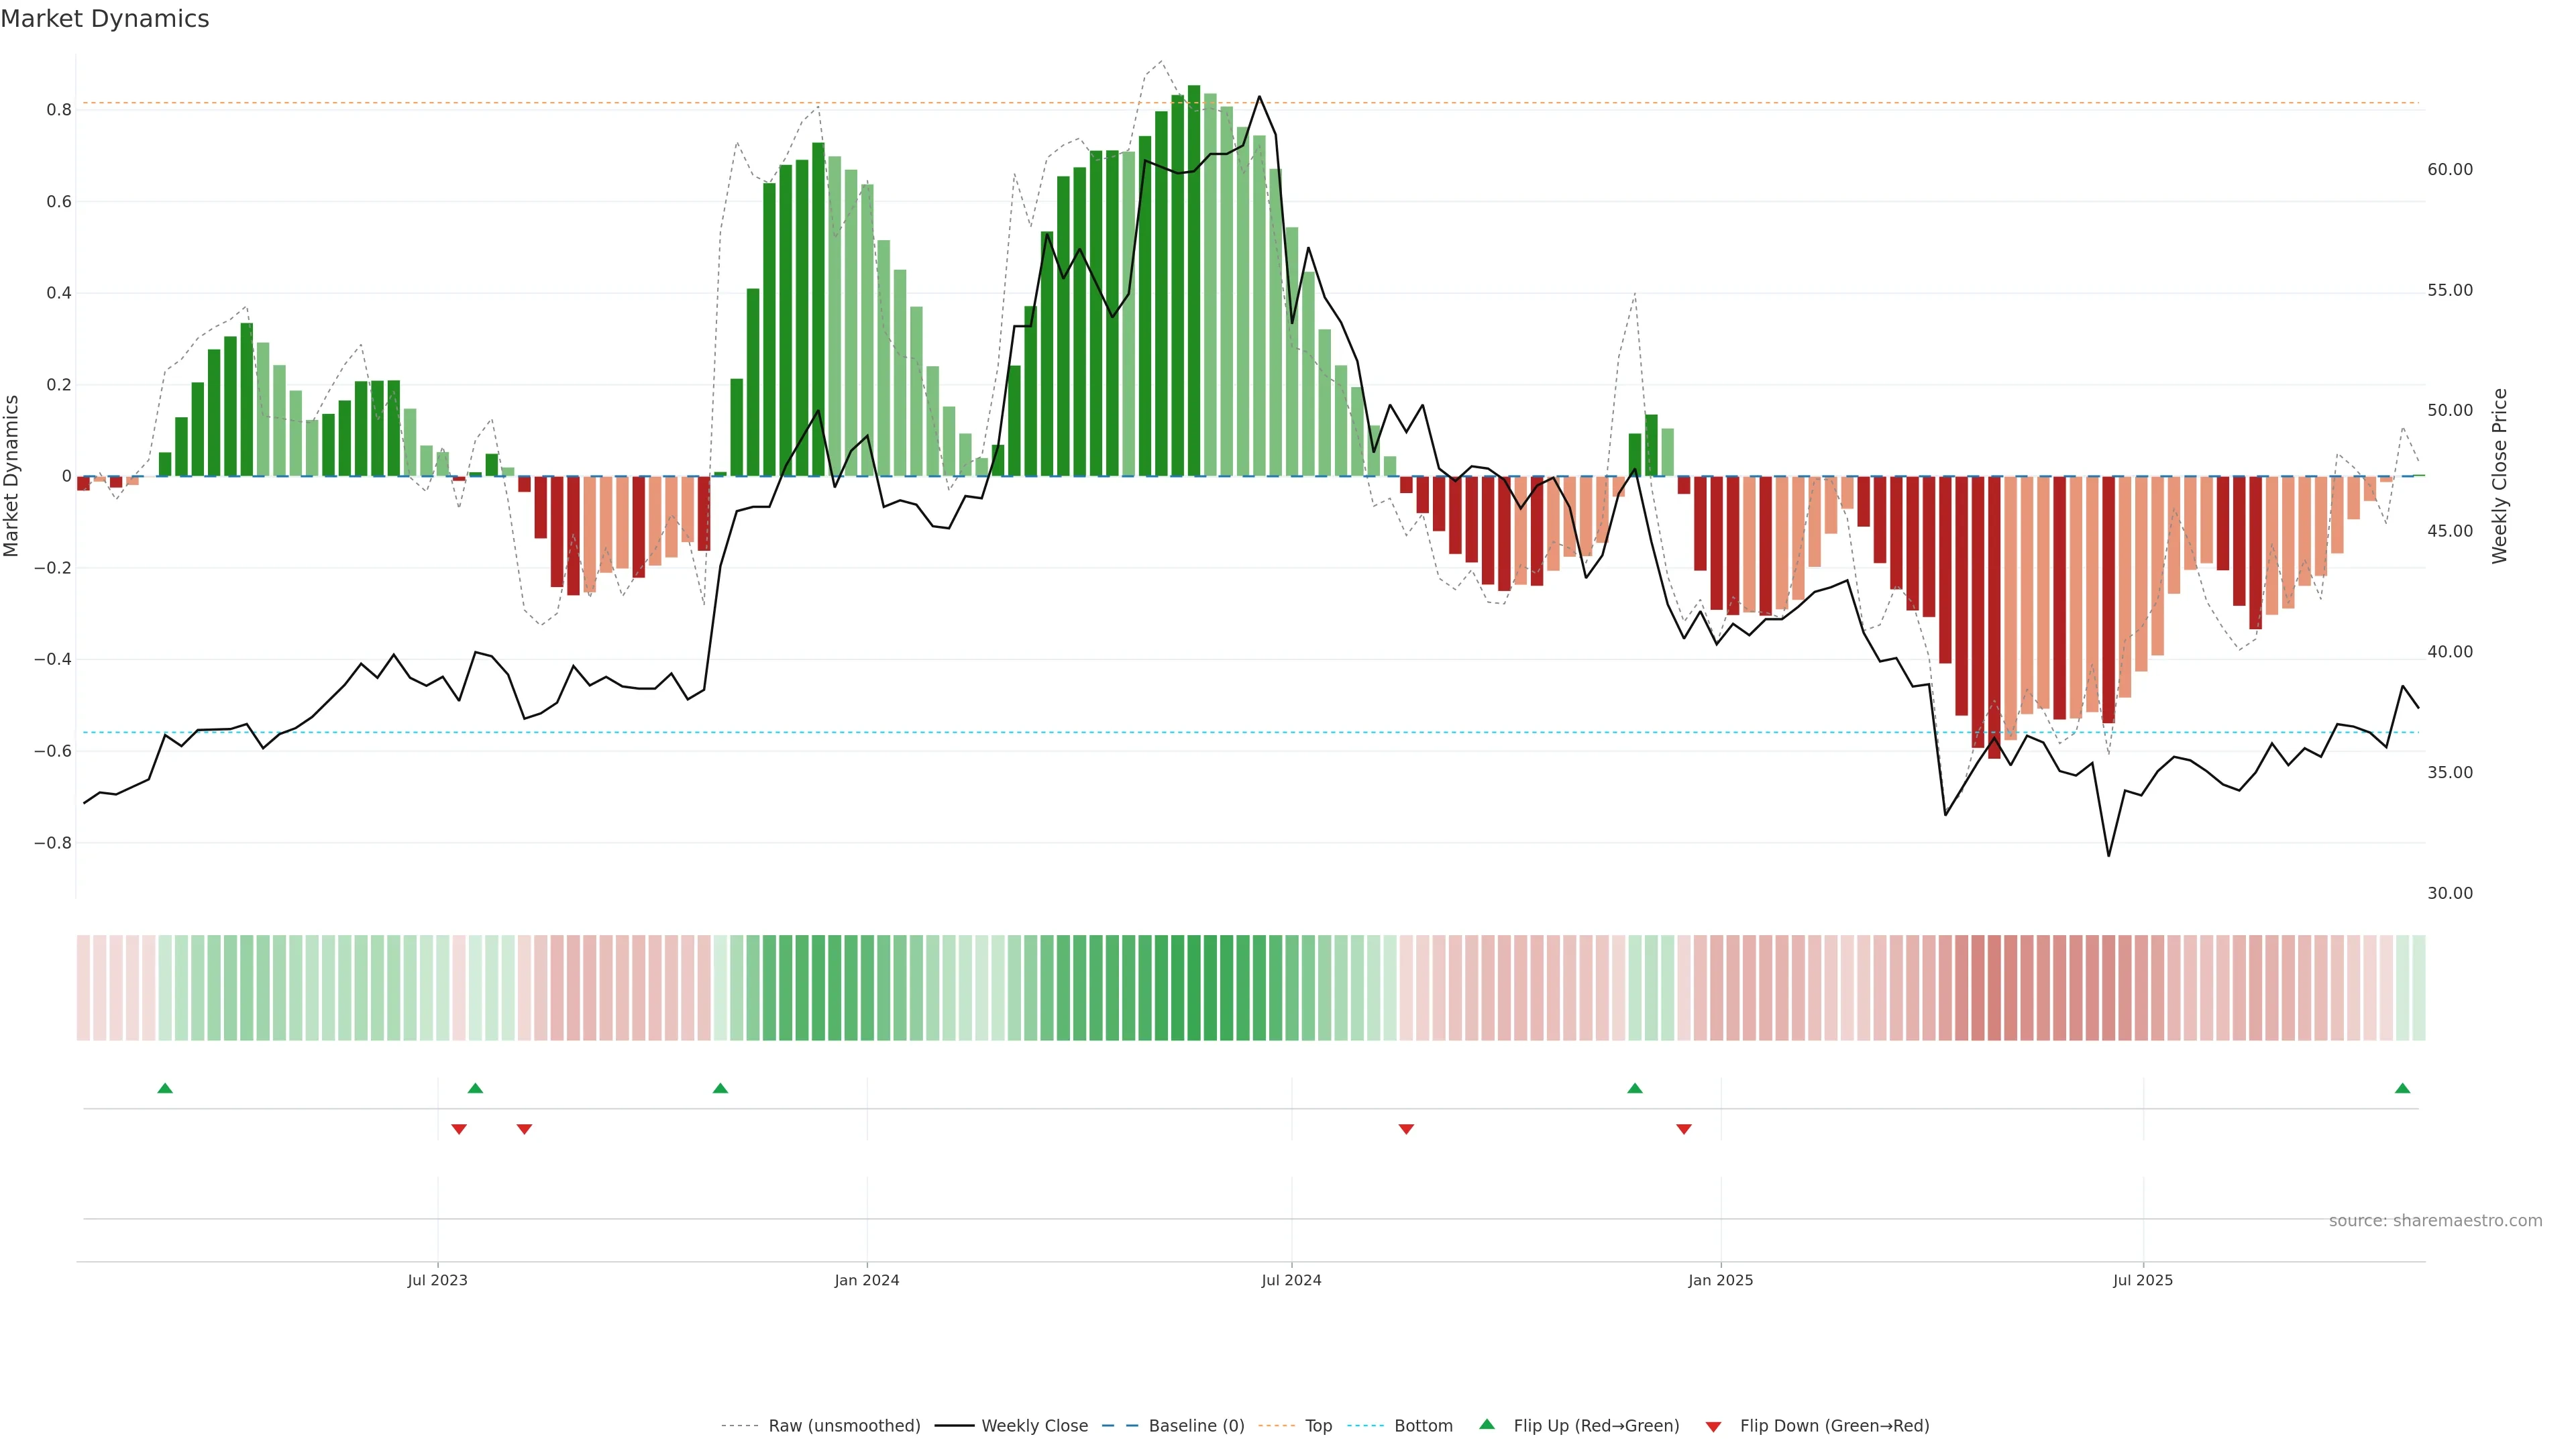Click the flip-up triangle just after Jul 2023

point(475,1088)
